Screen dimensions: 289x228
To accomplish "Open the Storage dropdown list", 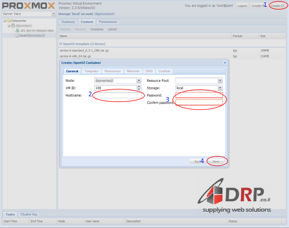I will click(x=220, y=88).
